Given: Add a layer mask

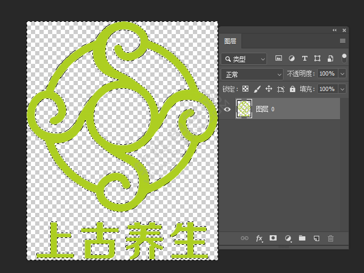Looking at the screenshot, I should coord(273,238).
